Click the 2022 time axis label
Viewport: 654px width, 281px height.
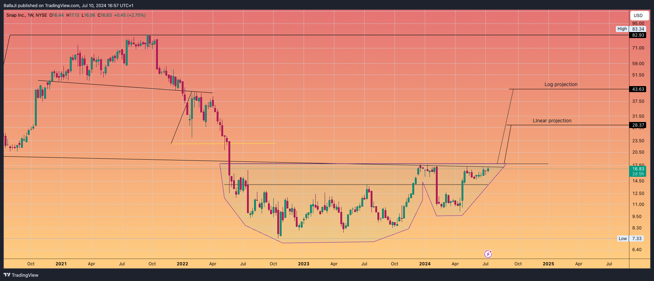click(x=182, y=264)
